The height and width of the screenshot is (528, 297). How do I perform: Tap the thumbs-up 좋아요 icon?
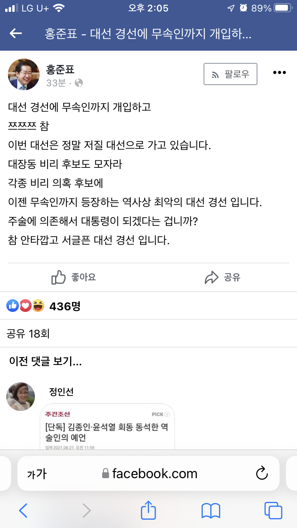59,277
